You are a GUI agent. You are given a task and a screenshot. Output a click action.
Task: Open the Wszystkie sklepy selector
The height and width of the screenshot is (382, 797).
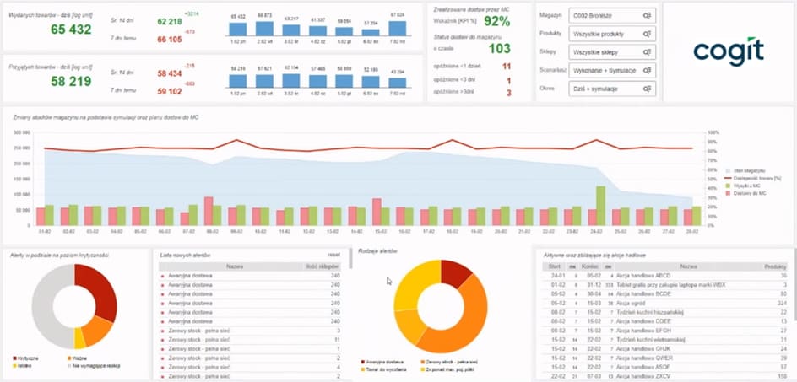[613, 52]
